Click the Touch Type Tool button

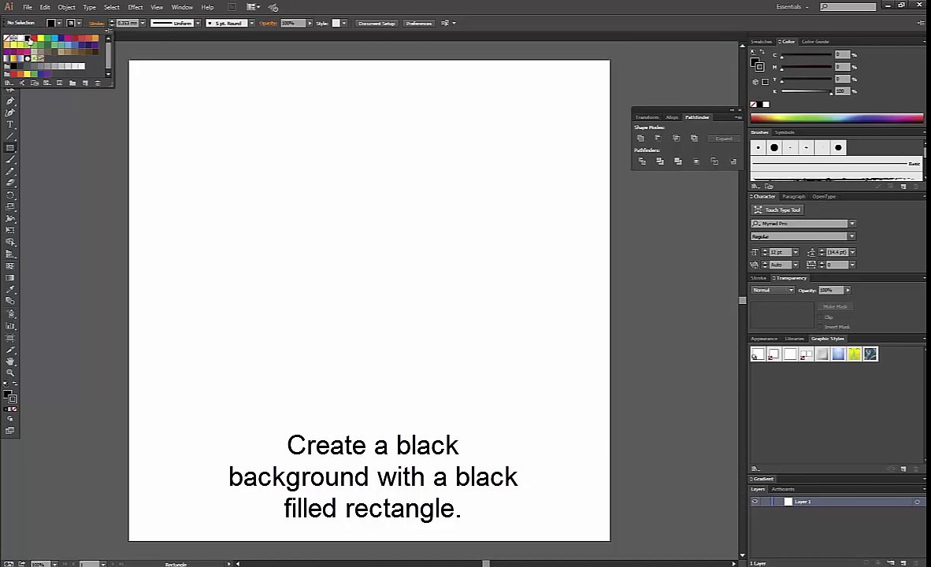coord(777,210)
